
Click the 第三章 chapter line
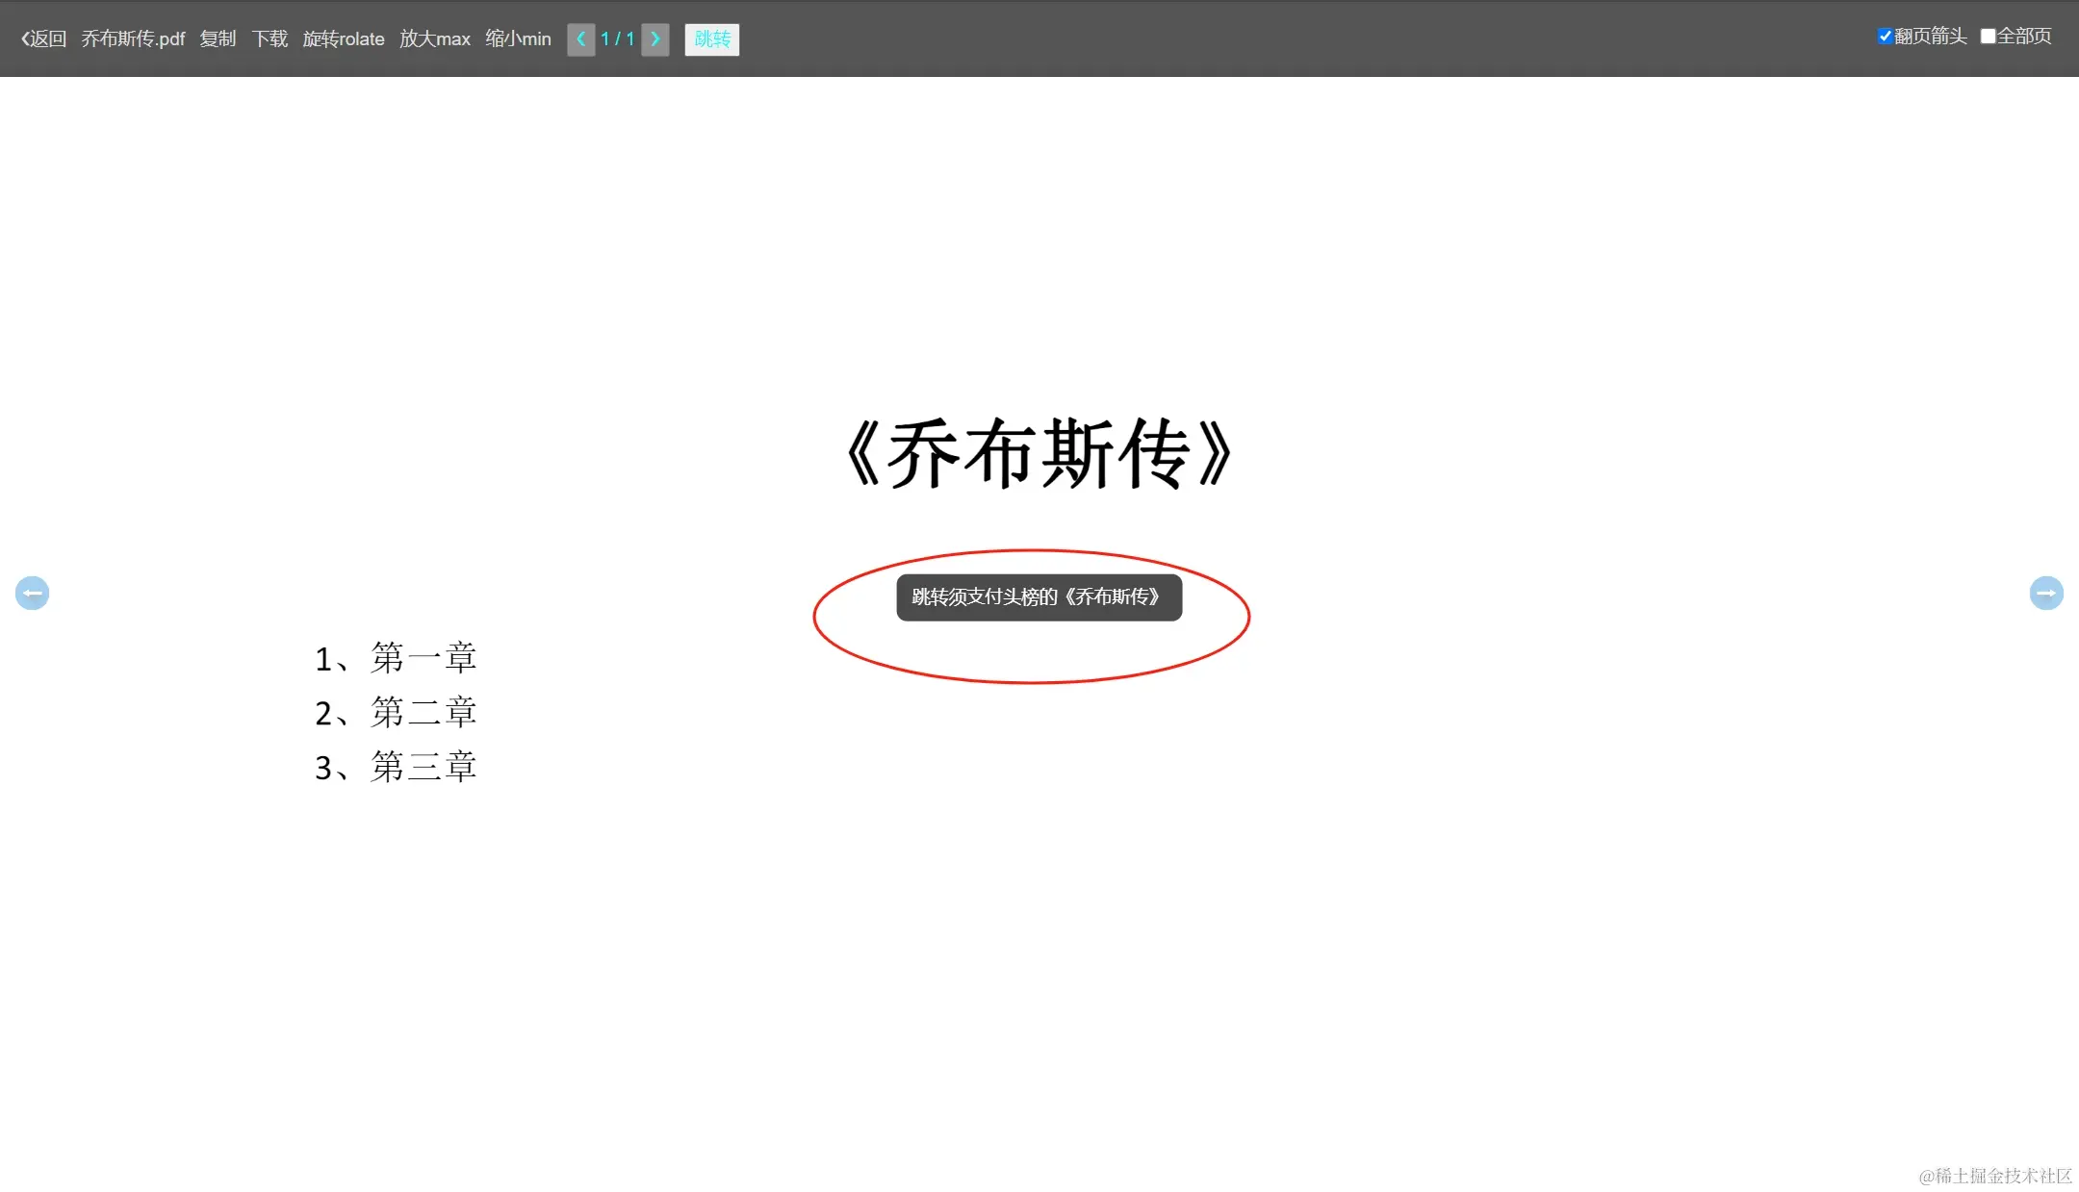click(x=396, y=767)
